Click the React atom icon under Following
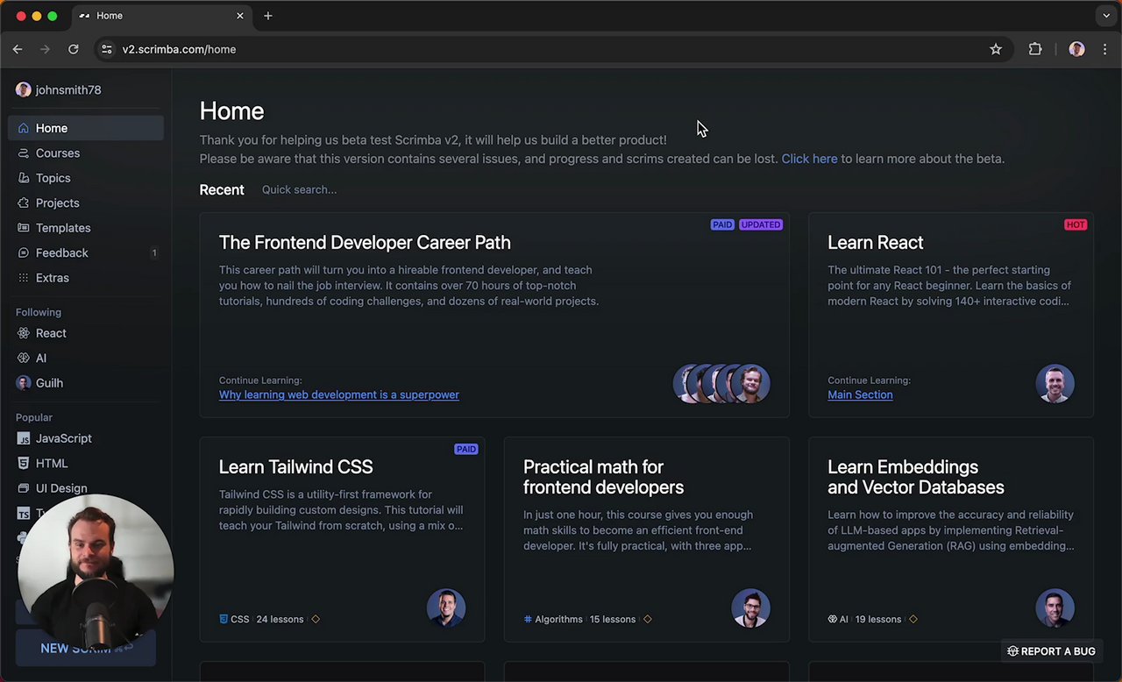This screenshot has height=682, width=1122. click(x=24, y=333)
